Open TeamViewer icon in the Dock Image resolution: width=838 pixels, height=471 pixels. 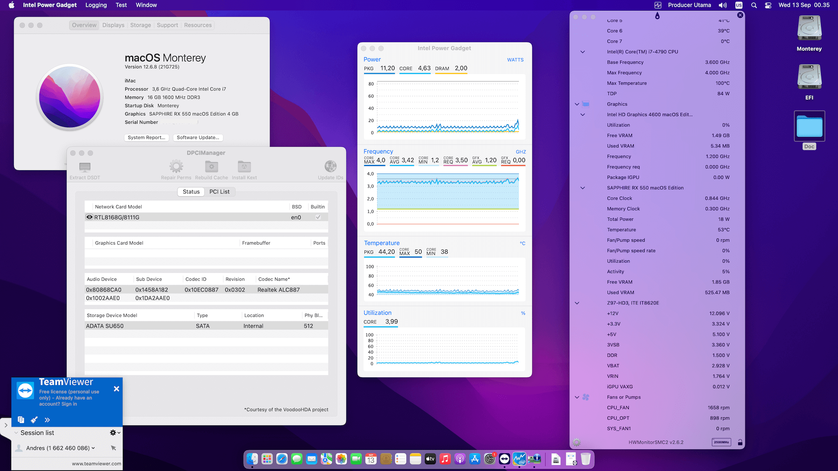[505, 459]
